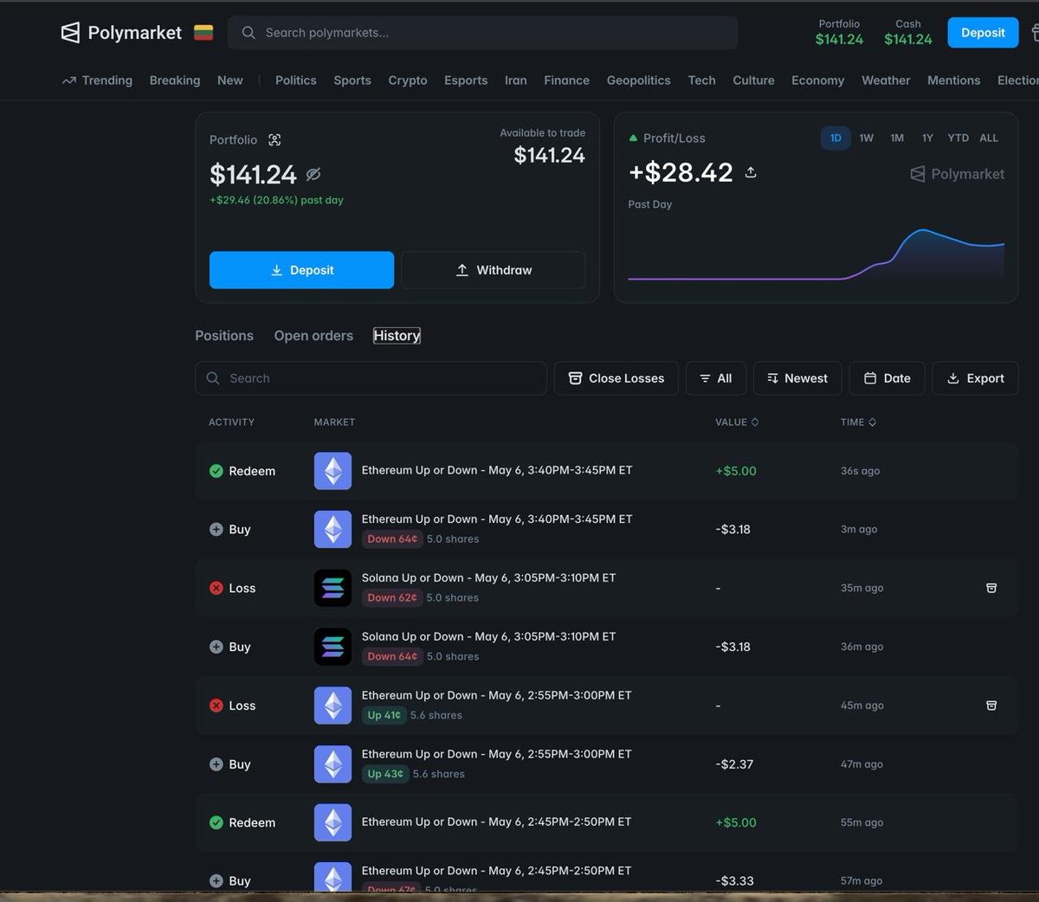
Task: Click the 47m ago timestamp
Action: pos(862,764)
